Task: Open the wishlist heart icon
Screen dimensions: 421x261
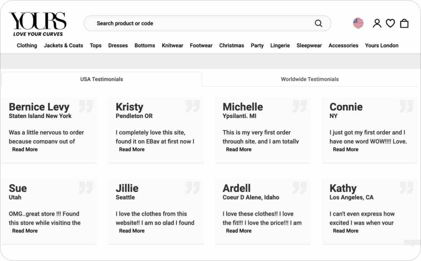Action: point(390,23)
